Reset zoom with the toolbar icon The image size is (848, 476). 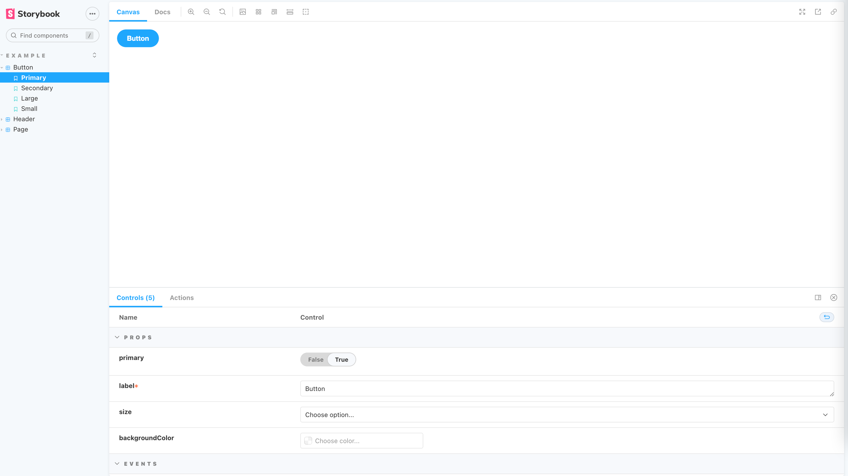(223, 12)
